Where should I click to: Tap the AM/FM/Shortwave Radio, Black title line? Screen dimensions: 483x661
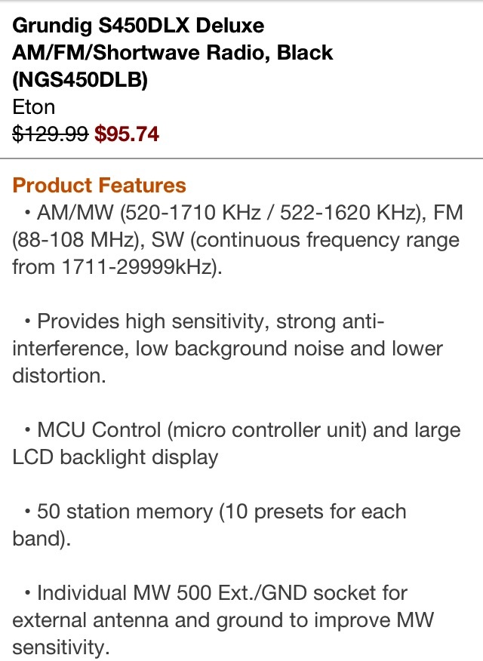tap(172, 53)
